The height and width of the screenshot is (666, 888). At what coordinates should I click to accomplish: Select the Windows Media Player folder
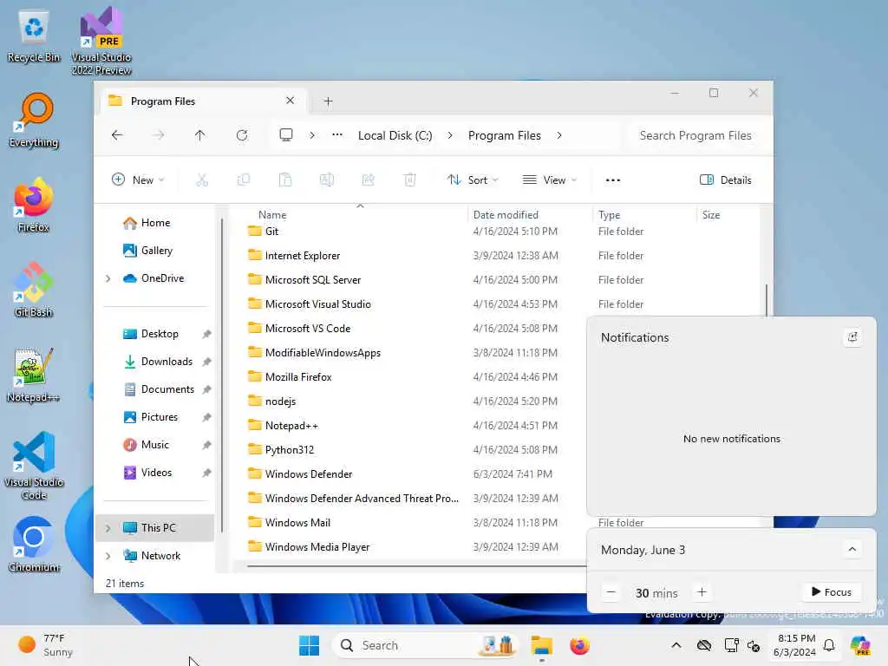317,547
